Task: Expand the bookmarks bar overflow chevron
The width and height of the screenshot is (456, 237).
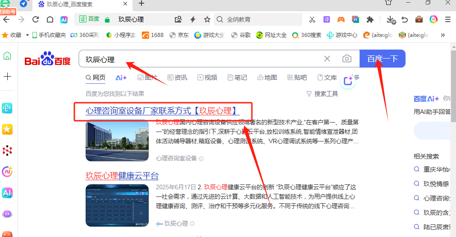Action: coord(442,35)
